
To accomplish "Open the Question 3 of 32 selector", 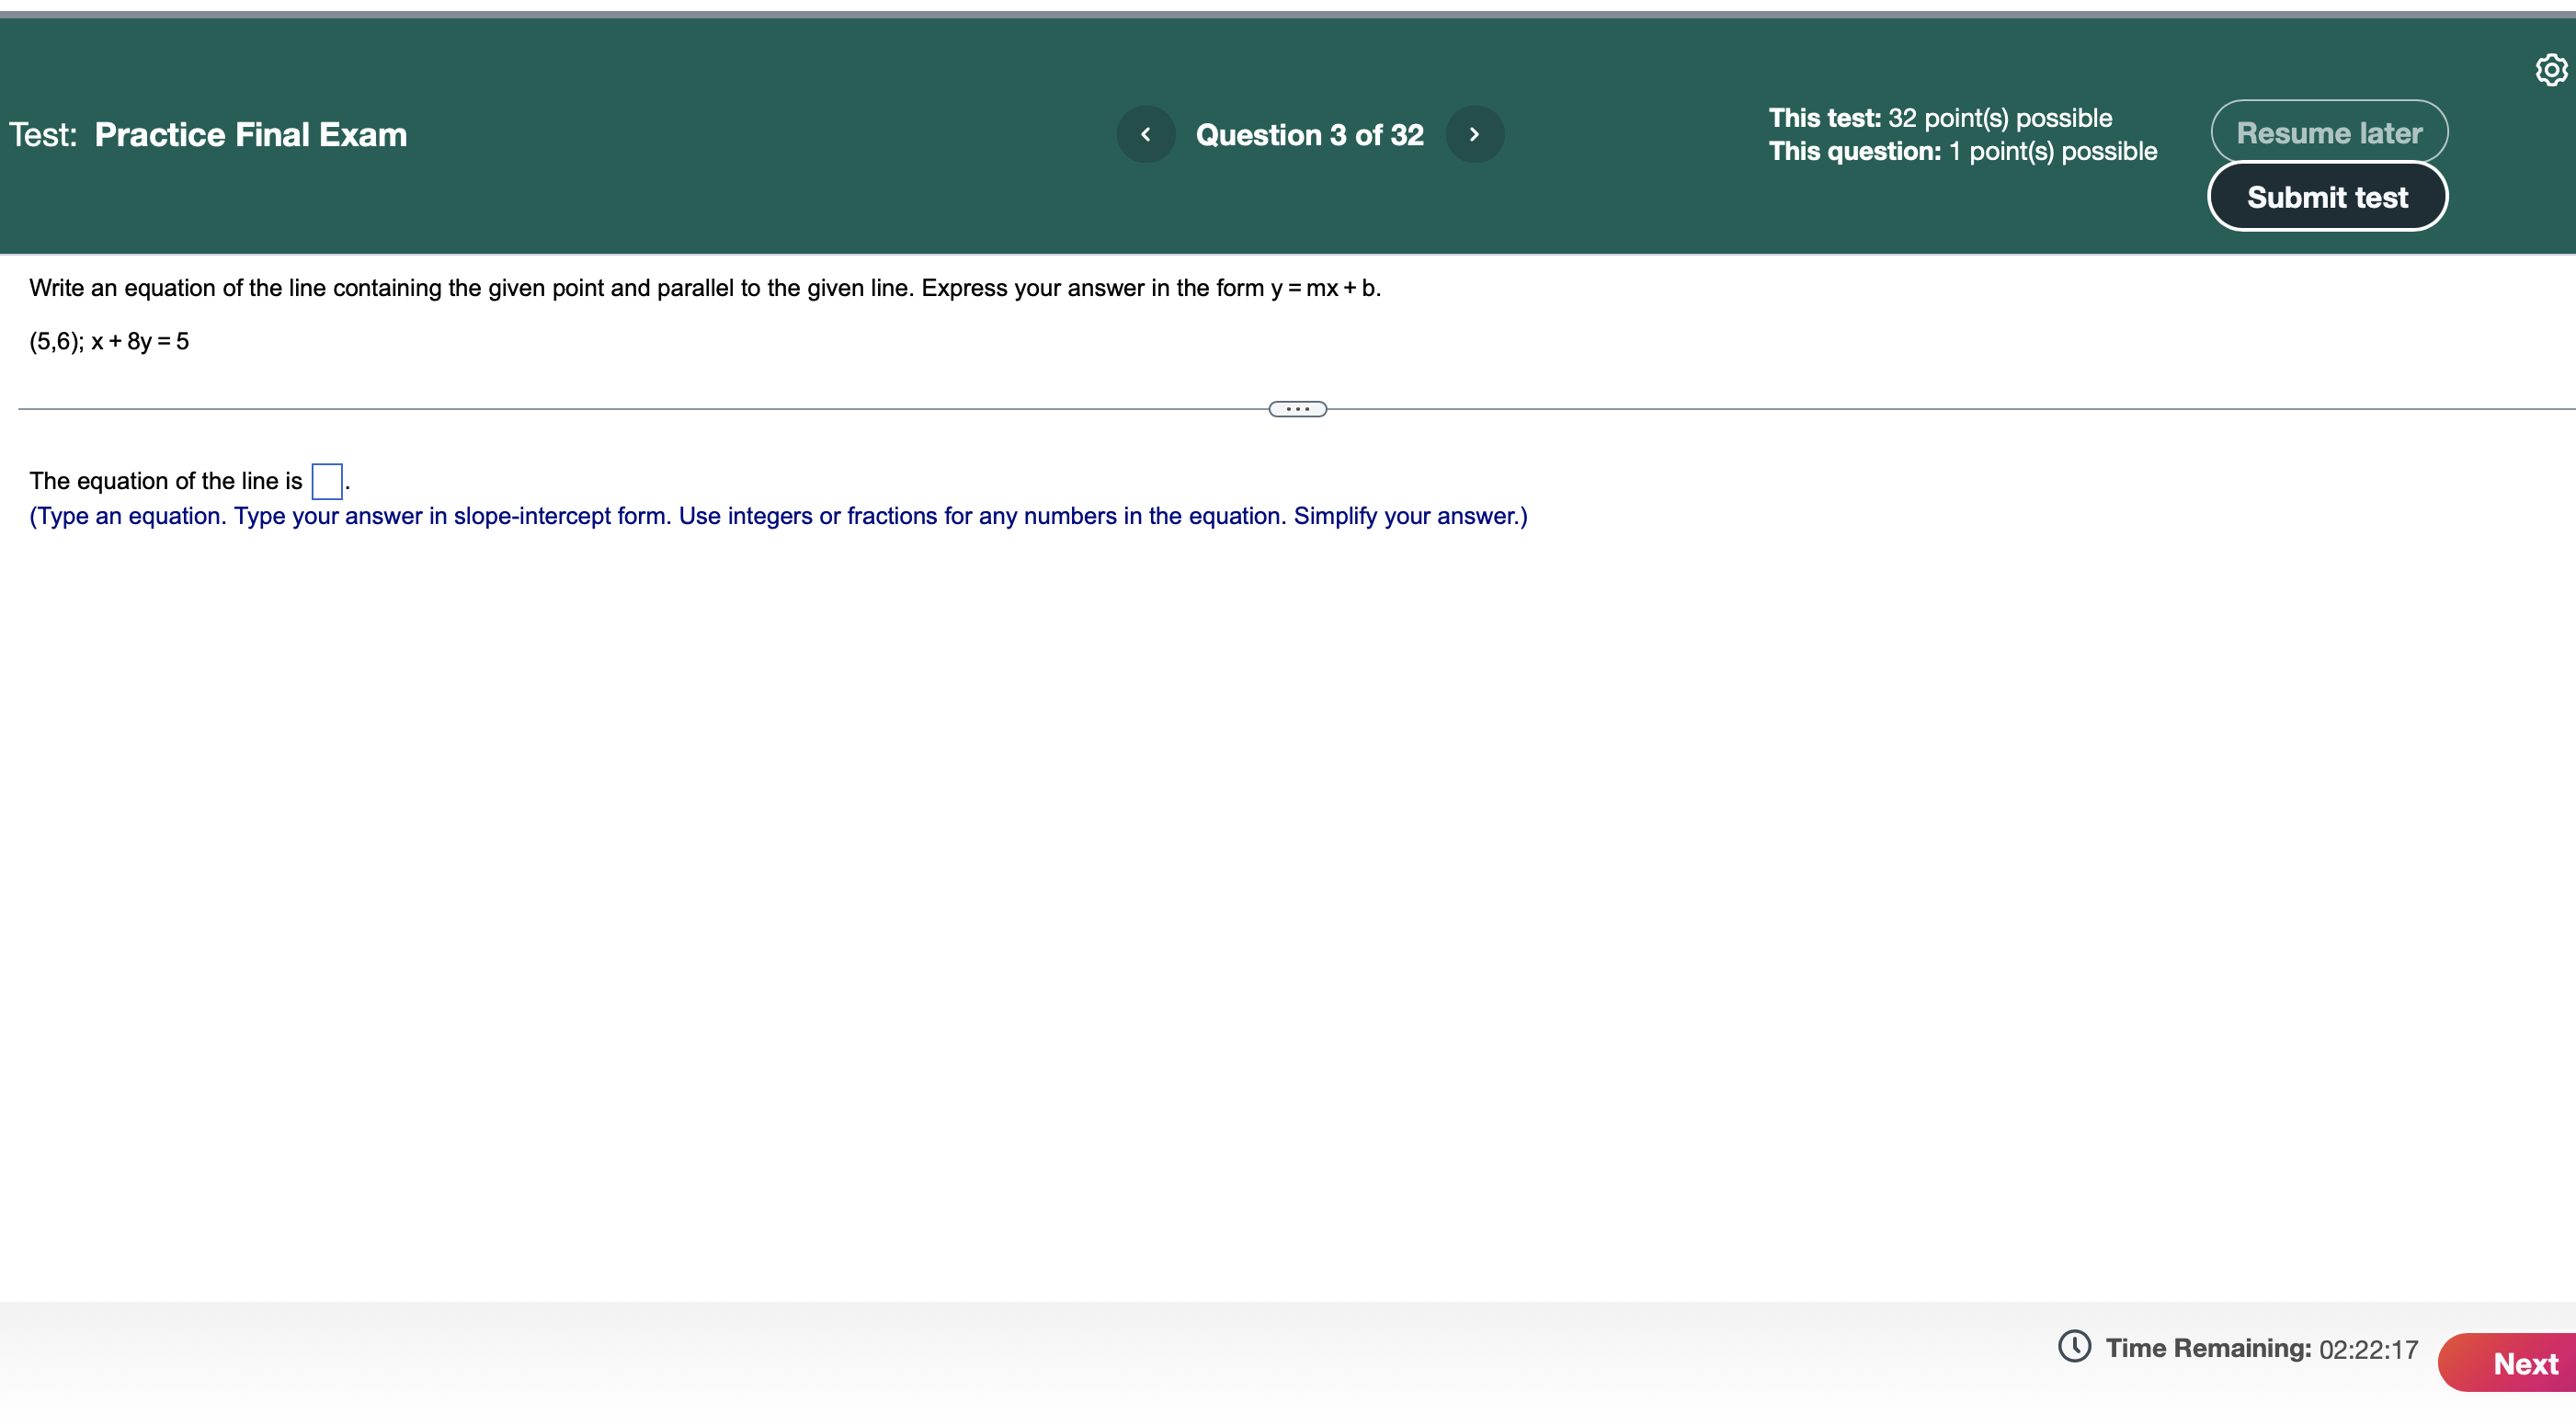I will (x=1309, y=135).
